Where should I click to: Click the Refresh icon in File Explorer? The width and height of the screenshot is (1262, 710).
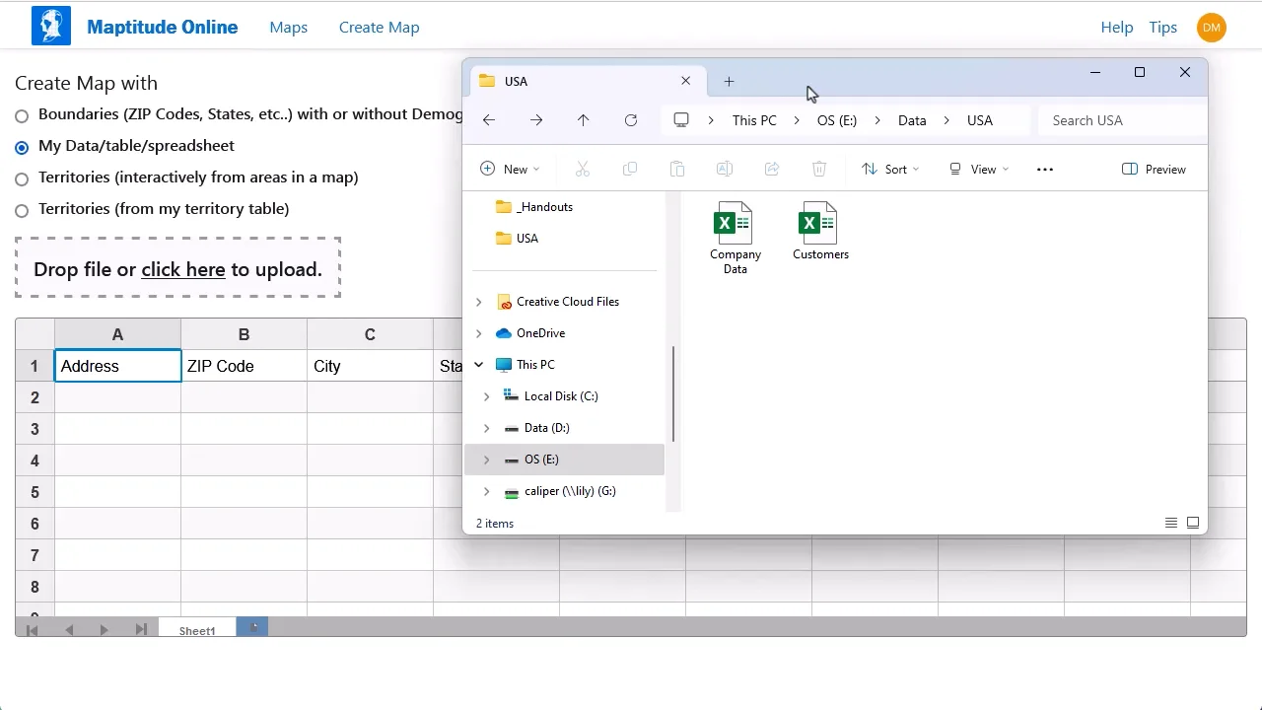coord(631,120)
